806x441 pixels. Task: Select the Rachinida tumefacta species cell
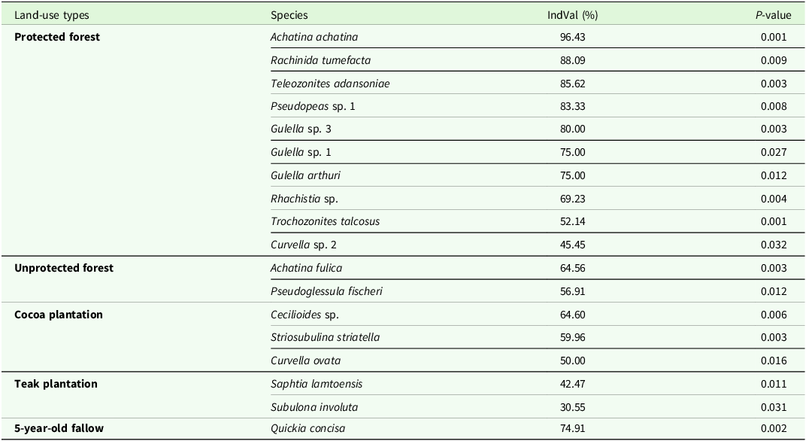pos(320,60)
